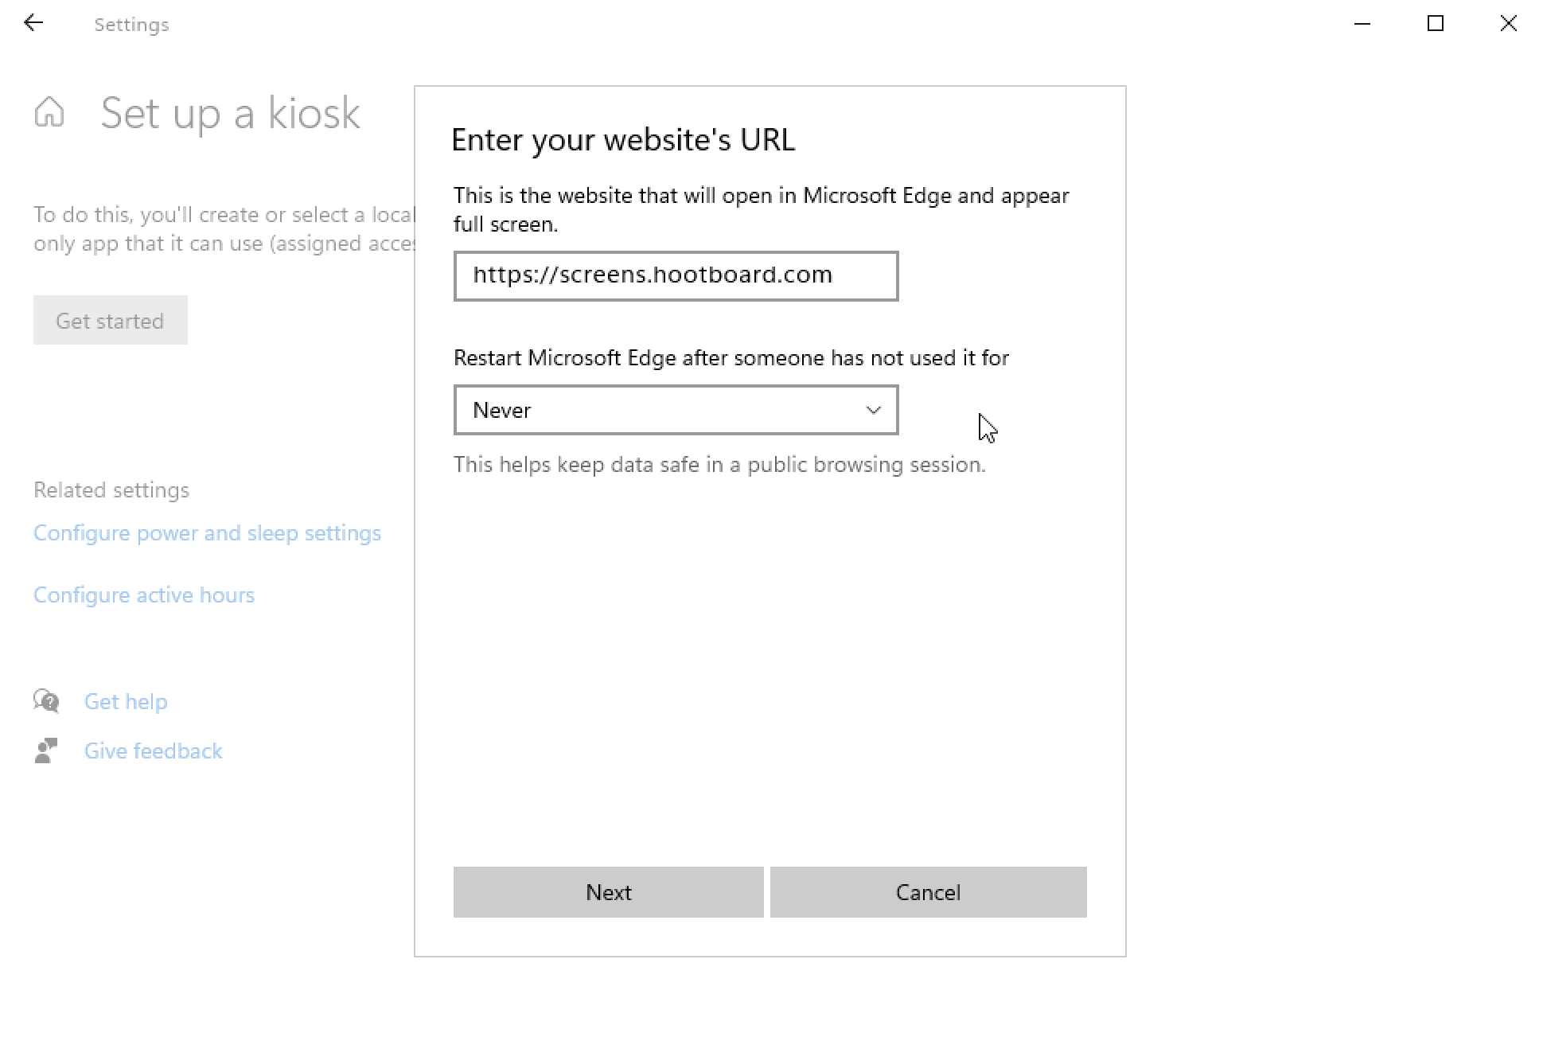The image size is (1543, 1041).
Task: Click the Give feedback person icon
Action: 46,751
